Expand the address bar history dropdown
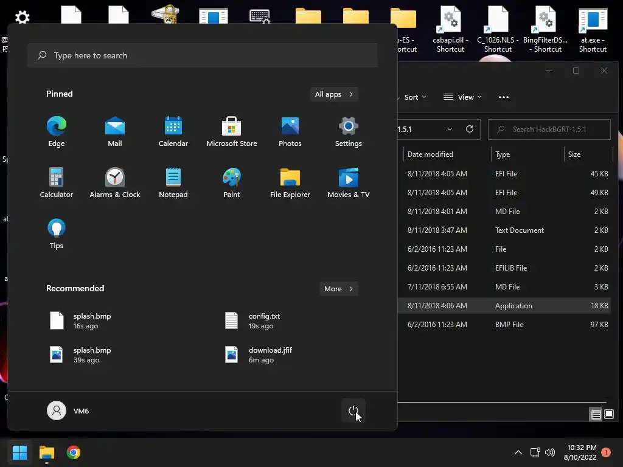623x467 pixels. (x=450, y=129)
